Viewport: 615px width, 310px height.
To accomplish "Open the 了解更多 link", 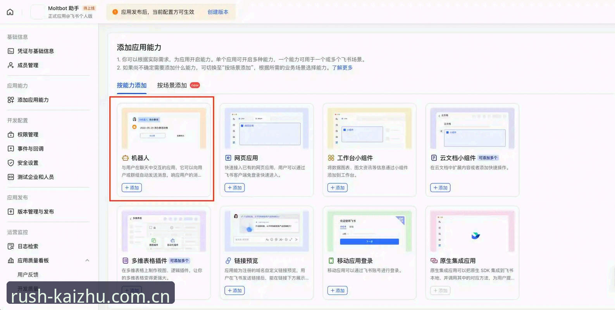I will coord(342,67).
